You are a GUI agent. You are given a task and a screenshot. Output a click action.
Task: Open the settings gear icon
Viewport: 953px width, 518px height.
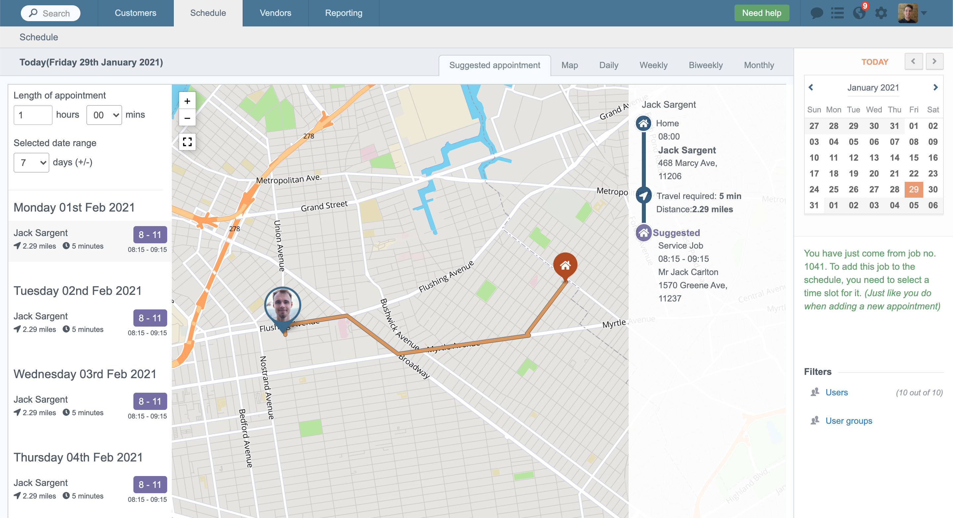click(x=881, y=13)
